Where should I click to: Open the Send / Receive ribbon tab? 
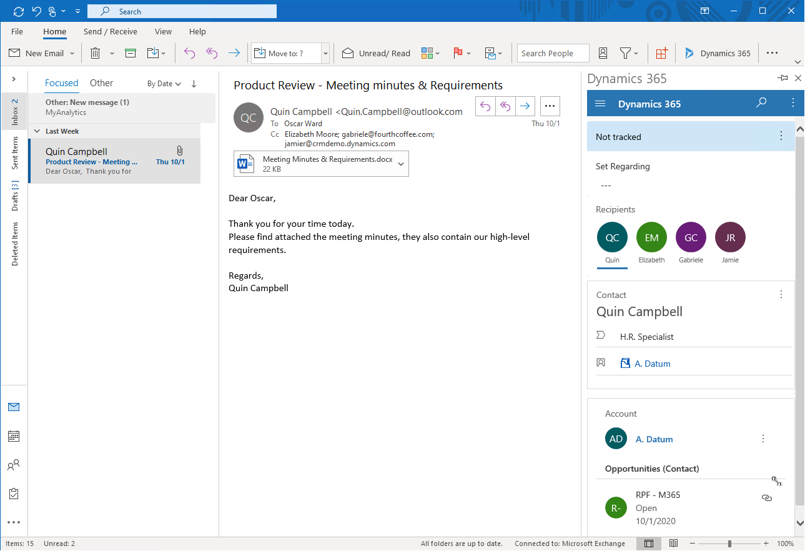[x=110, y=31]
